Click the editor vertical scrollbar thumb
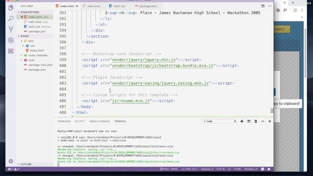Screen dimensions: 313x176 [x=272, y=110]
